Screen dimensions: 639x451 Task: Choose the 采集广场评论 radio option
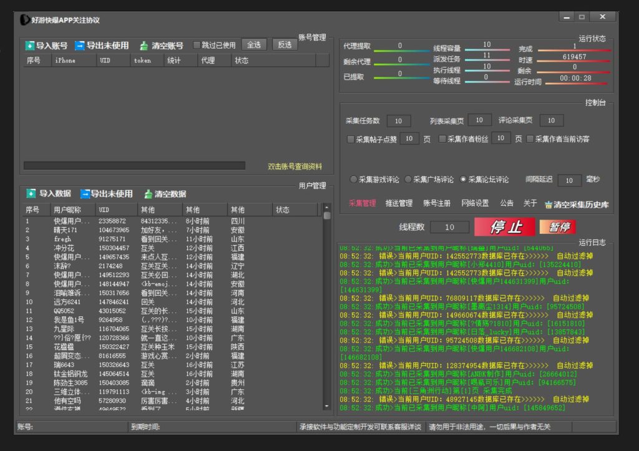[x=408, y=180]
